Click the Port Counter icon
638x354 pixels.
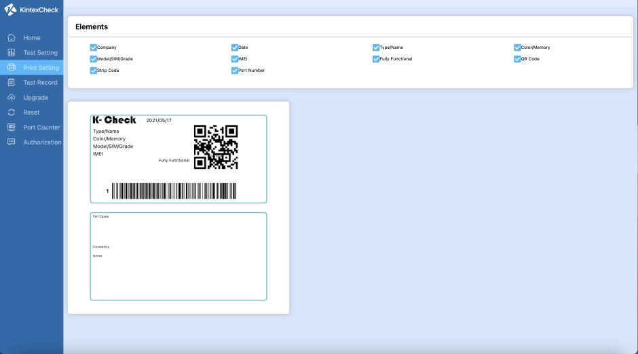[11, 127]
